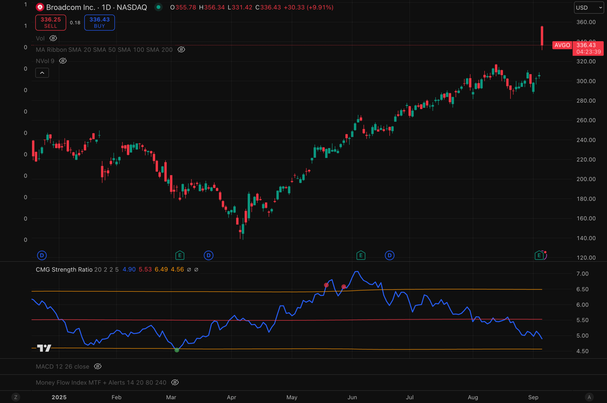Click the June earnings E marker

click(x=361, y=255)
